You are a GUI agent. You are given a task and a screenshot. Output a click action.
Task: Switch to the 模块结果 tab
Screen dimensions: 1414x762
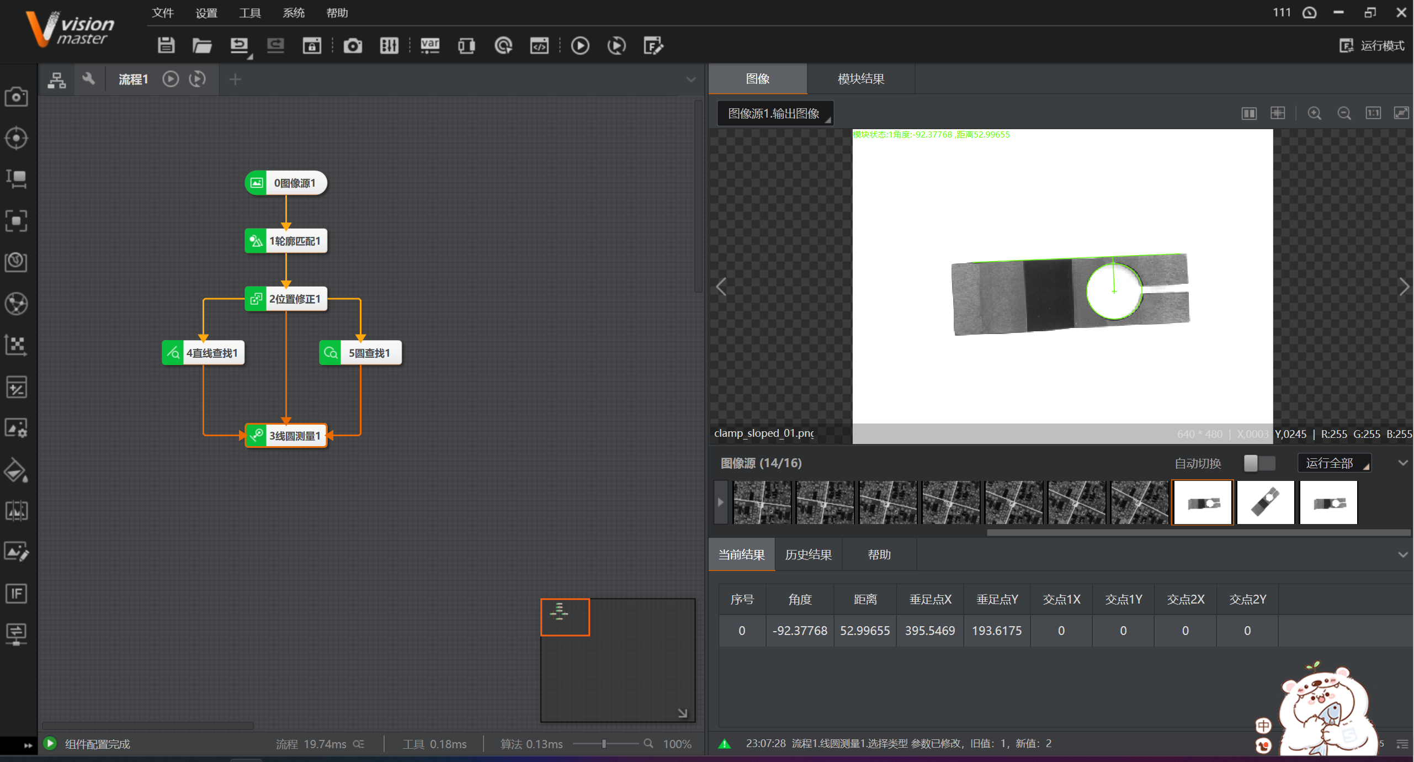[860, 79]
